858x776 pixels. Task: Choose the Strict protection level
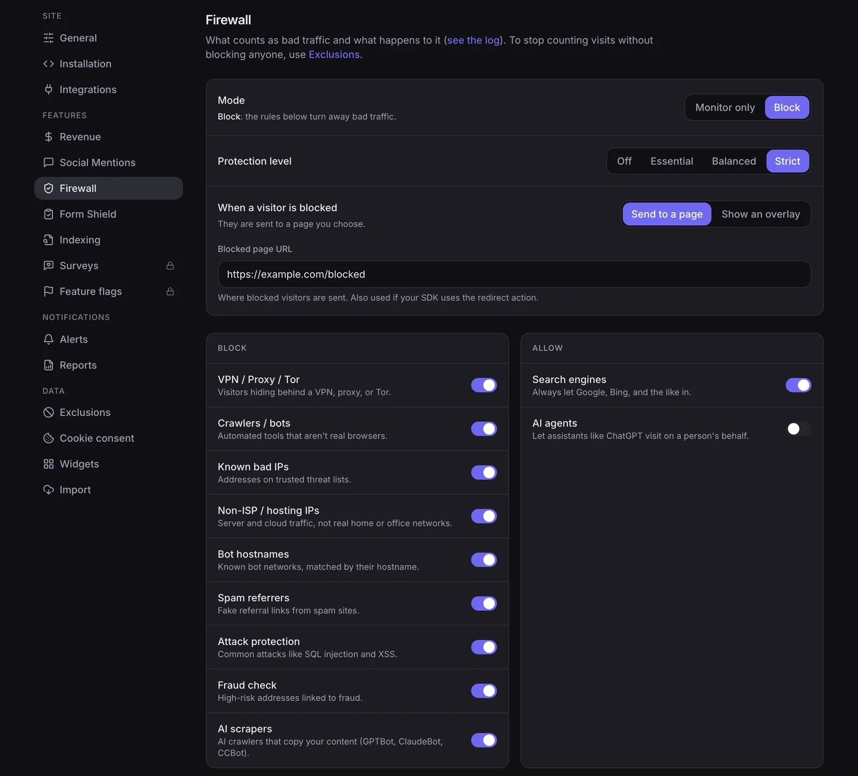(x=787, y=161)
